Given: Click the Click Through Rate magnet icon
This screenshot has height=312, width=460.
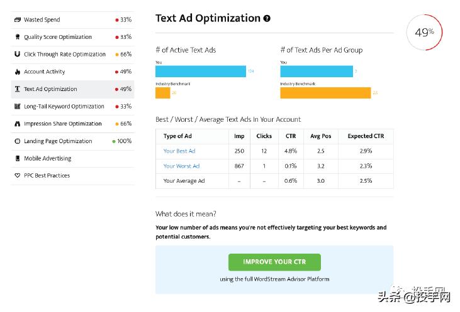Looking at the screenshot, I should coord(18,55).
